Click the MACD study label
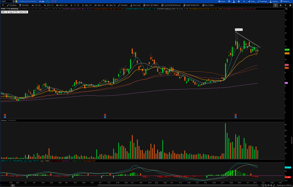The image size is (293, 187). [x=14, y=161]
